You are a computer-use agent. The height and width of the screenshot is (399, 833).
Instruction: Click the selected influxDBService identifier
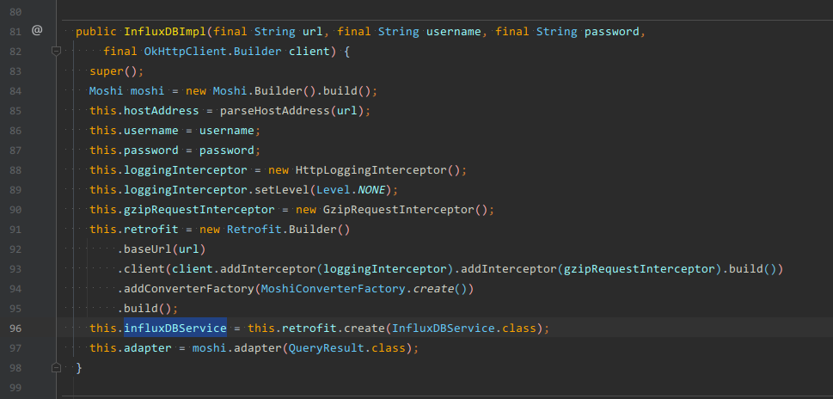[175, 328]
